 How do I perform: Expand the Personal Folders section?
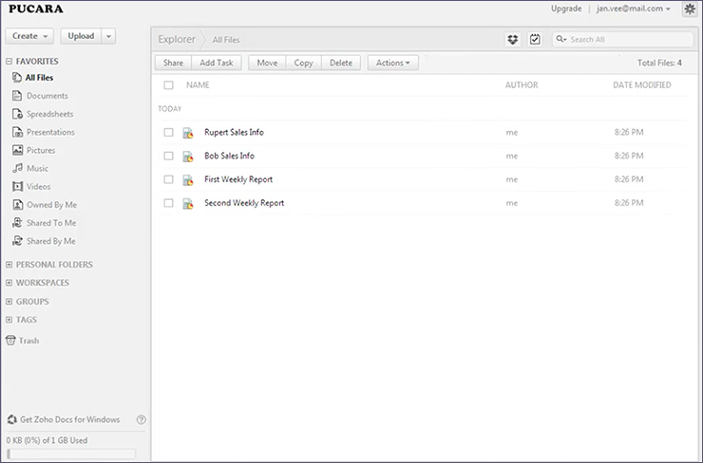[9, 265]
